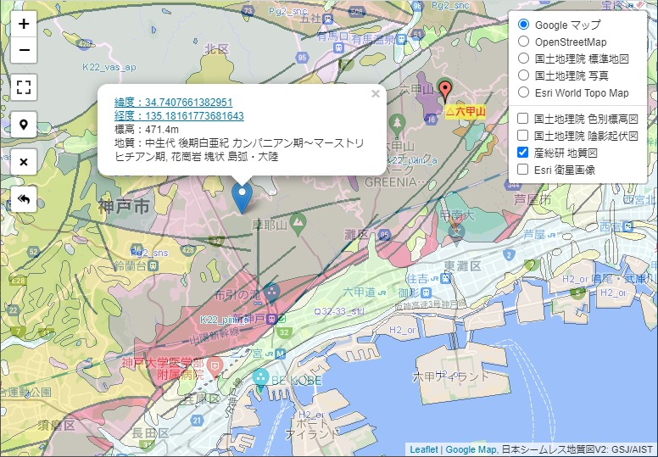This screenshot has width=658, height=457.
Task: Open the Google Map attribution link
Action: pos(471,449)
